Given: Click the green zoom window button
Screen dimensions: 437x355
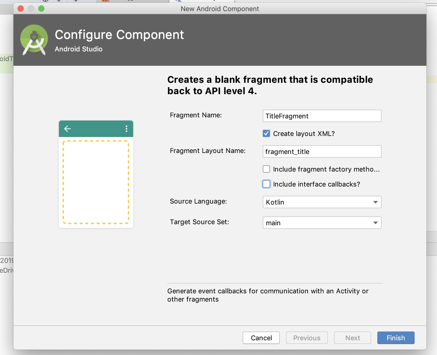Looking at the screenshot, I should (x=41, y=9).
